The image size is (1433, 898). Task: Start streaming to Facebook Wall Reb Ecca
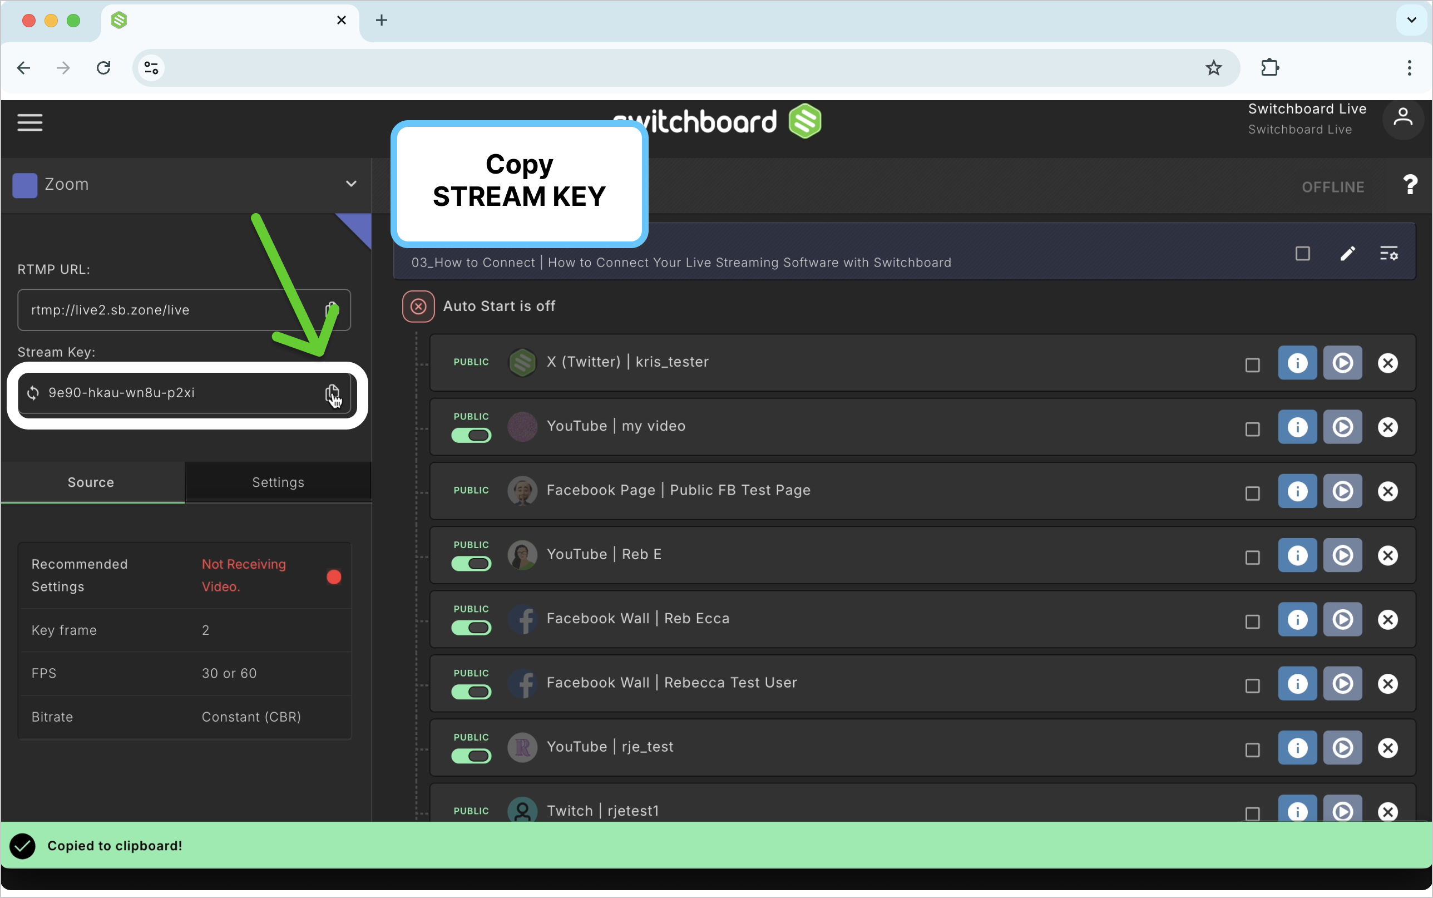[1342, 619]
